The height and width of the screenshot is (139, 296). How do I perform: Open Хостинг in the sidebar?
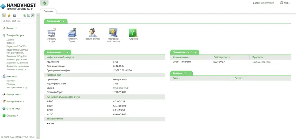tap(10, 40)
